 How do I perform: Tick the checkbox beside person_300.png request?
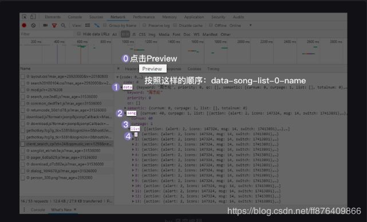pos(23,178)
